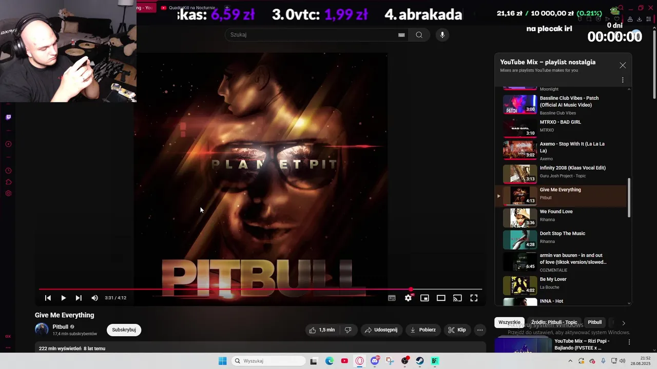Mute the video volume speaker
657x369 pixels.
tap(94, 298)
